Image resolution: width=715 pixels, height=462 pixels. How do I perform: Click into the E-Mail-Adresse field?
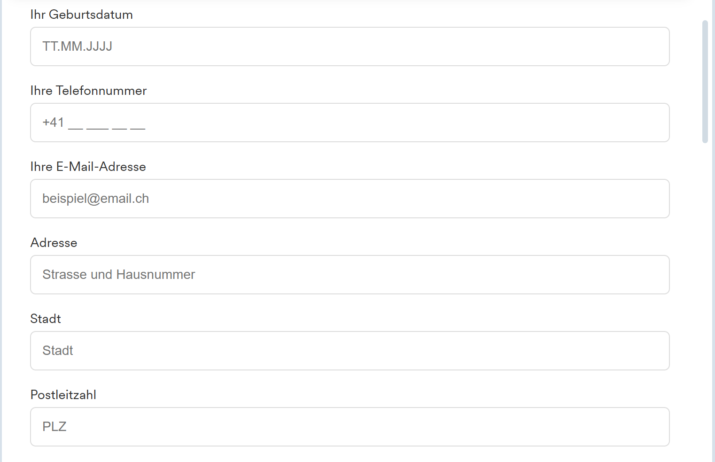[350, 199]
